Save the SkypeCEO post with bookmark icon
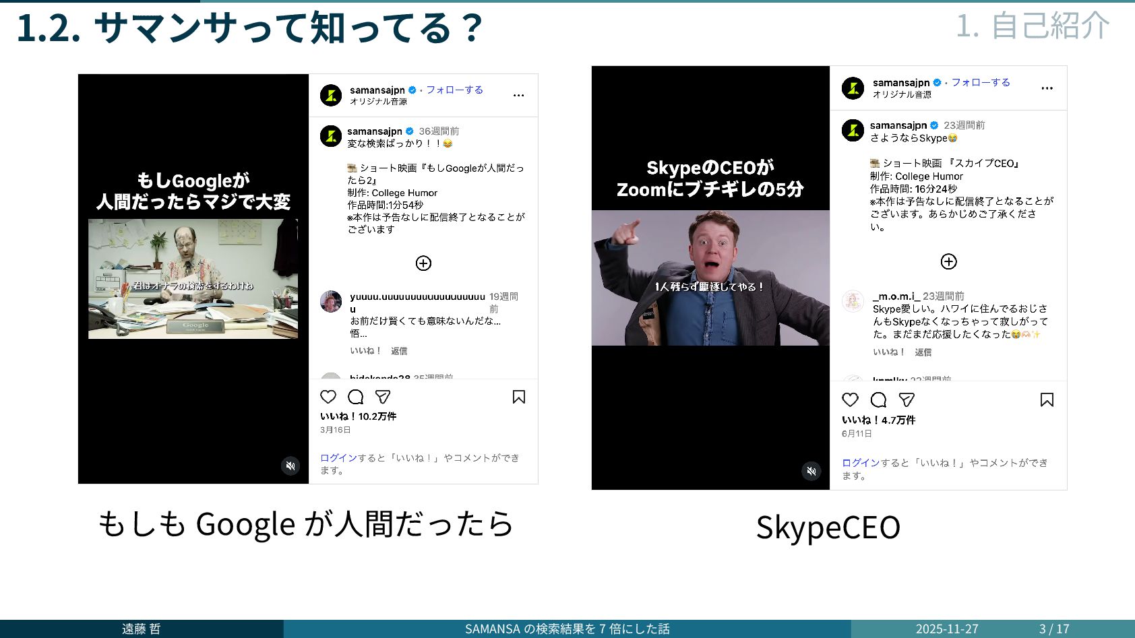The image size is (1135, 638). (1047, 400)
